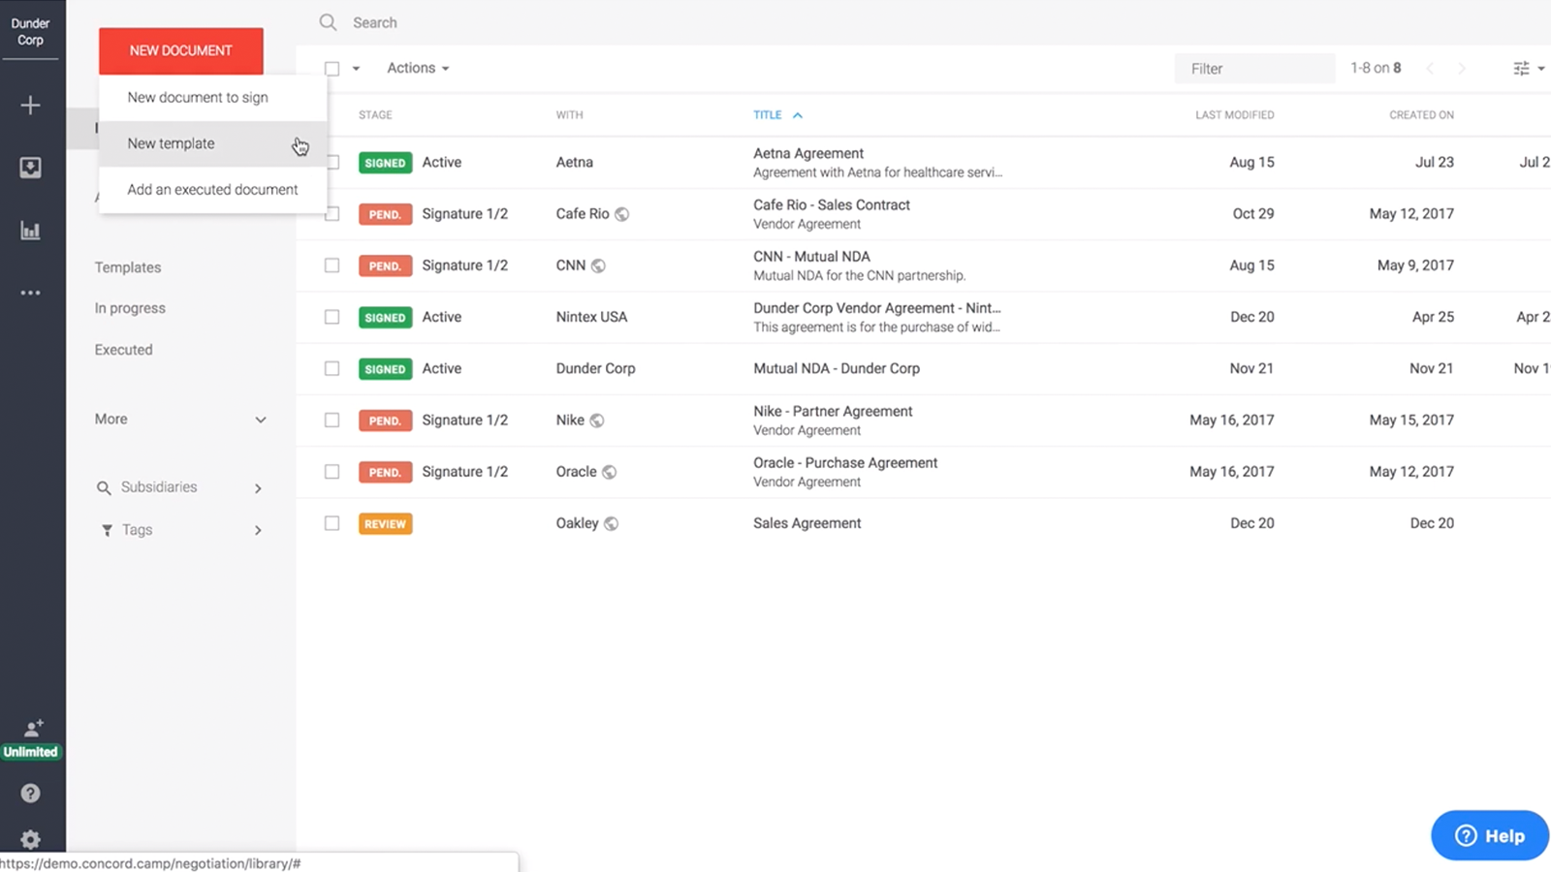Open Dunder Corp Vendor Agreement - Nint…

tap(877, 308)
